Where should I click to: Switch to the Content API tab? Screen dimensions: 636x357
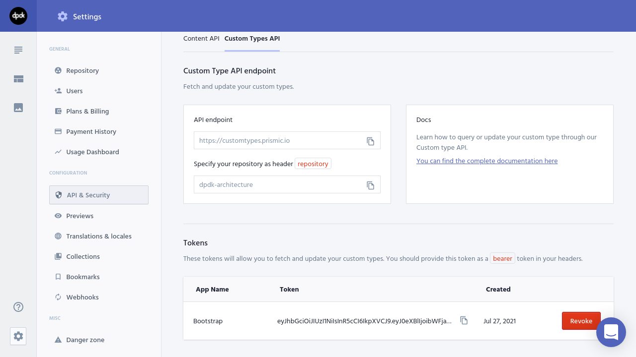coord(201,38)
